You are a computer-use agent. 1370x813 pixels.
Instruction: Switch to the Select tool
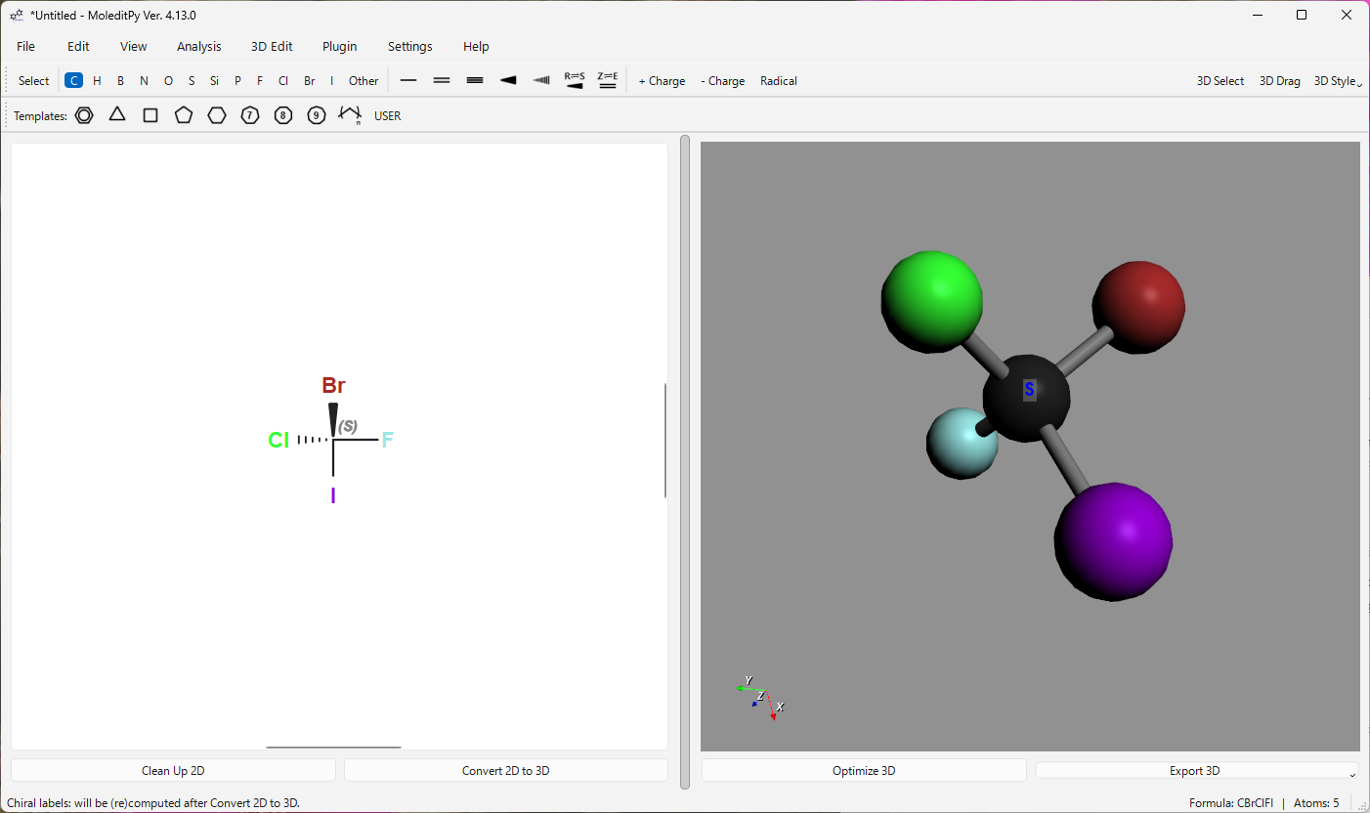point(34,81)
